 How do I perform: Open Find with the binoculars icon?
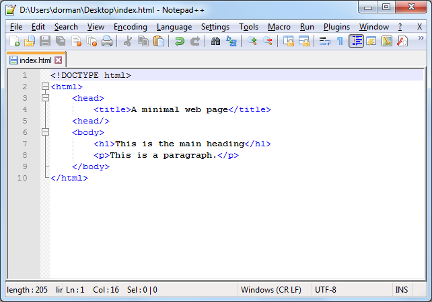click(215, 41)
